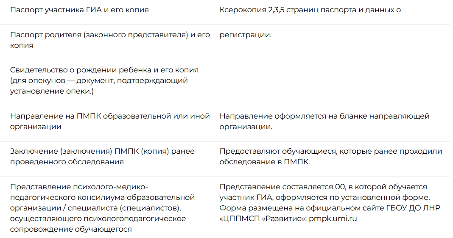Click 'Предоставляют обучающиеся, которые ранее проходили' text
The height and width of the screenshot is (238, 453).
click(x=331, y=152)
